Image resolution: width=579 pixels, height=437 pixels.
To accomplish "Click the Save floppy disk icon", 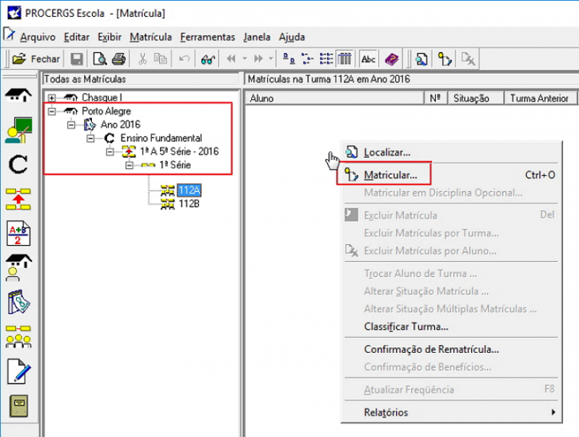I will click(77, 59).
